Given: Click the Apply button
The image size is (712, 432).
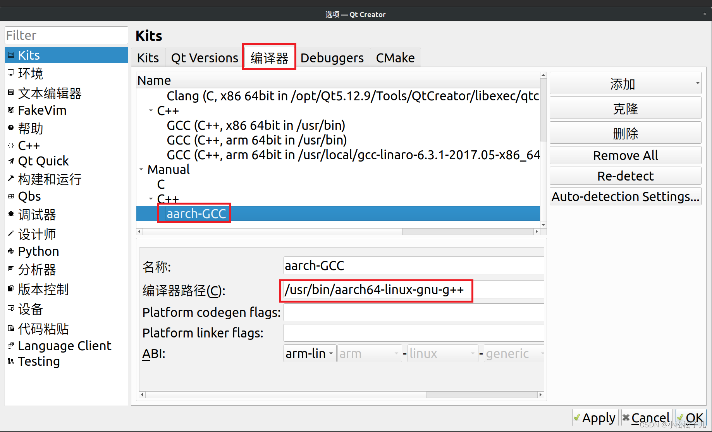Looking at the screenshot, I should (x=595, y=418).
